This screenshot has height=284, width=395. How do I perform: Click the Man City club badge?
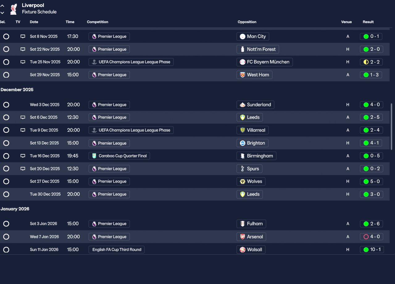click(243, 36)
